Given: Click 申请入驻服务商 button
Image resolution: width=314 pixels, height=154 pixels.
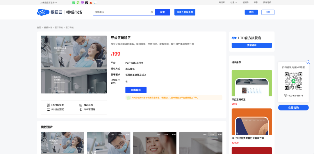Looking at the screenshot, I should pos(185,12).
